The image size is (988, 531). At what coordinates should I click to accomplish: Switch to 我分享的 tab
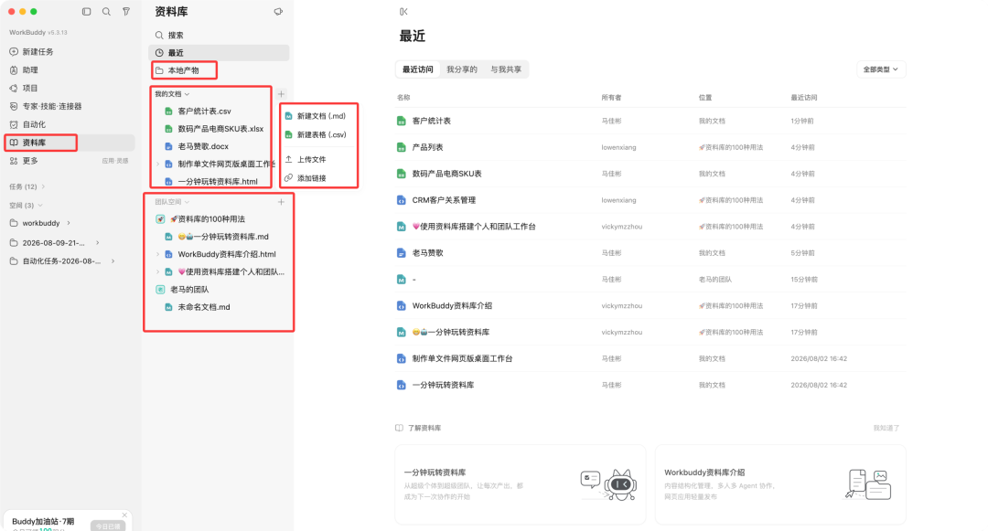462,69
